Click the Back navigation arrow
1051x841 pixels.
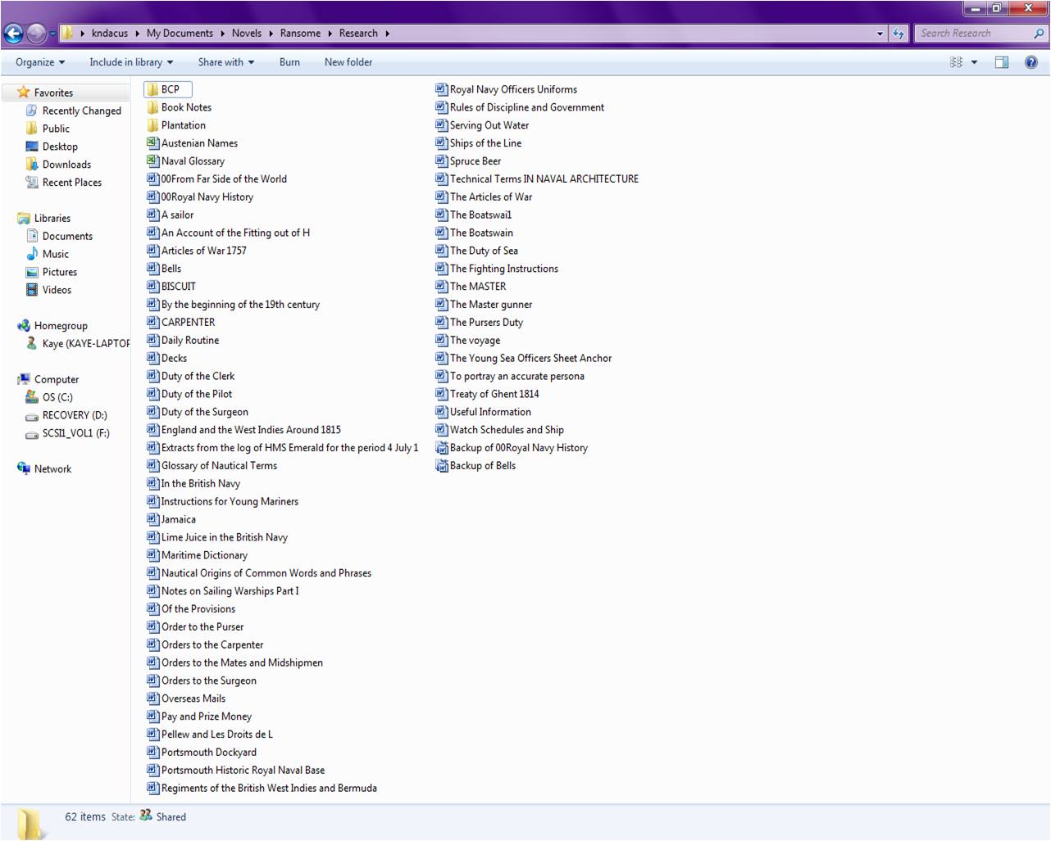pyautogui.click(x=14, y=34)
